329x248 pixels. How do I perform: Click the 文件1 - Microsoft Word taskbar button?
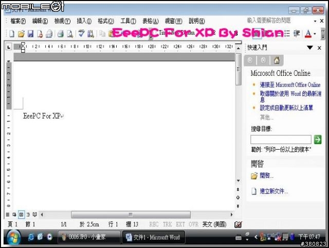click(x=154, y=237)
